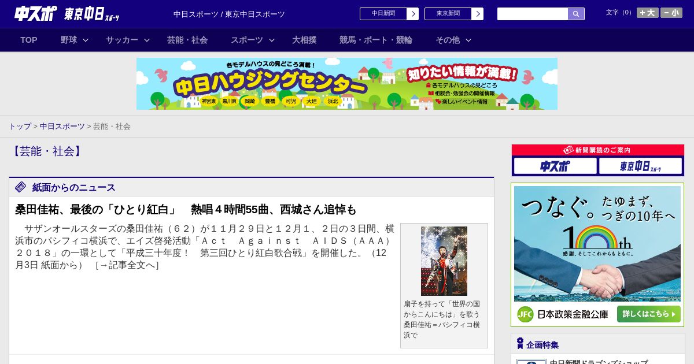Click 東京中日スポーツ subscription button in sidebar
The image size is (694, 364).
(x=640, y=166)
